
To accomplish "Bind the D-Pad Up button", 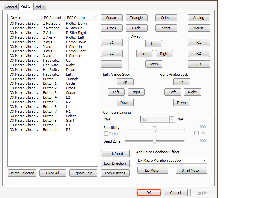I will tap(153, 44).
